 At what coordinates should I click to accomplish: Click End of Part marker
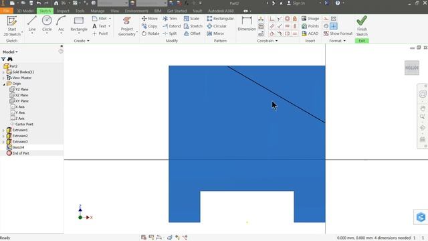tap(18, 153)
